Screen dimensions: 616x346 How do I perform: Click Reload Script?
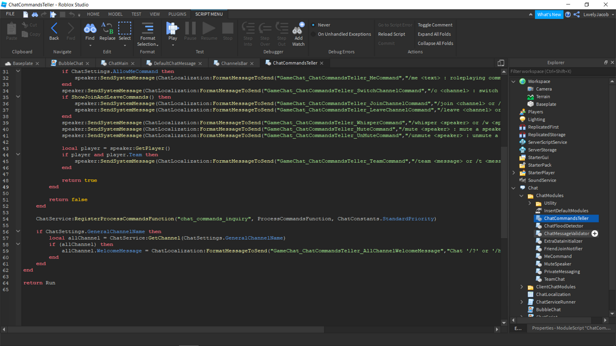(391, 34)
